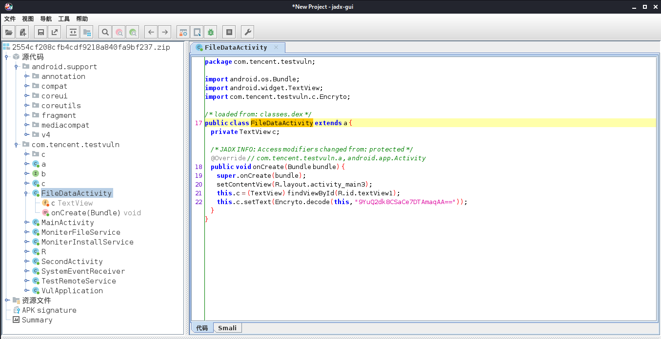The image size is (661, 339).
Task: Go back with left arrow icon
Action: click(x=151, y=32)
